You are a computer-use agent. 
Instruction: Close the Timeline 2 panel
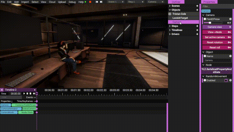tap(2, 90)
